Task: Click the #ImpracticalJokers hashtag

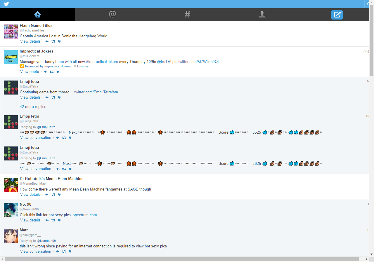Action: pos(102,62)
